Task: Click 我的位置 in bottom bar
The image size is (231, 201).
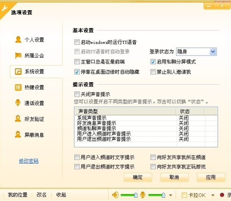Action: (x=18, y=195)
